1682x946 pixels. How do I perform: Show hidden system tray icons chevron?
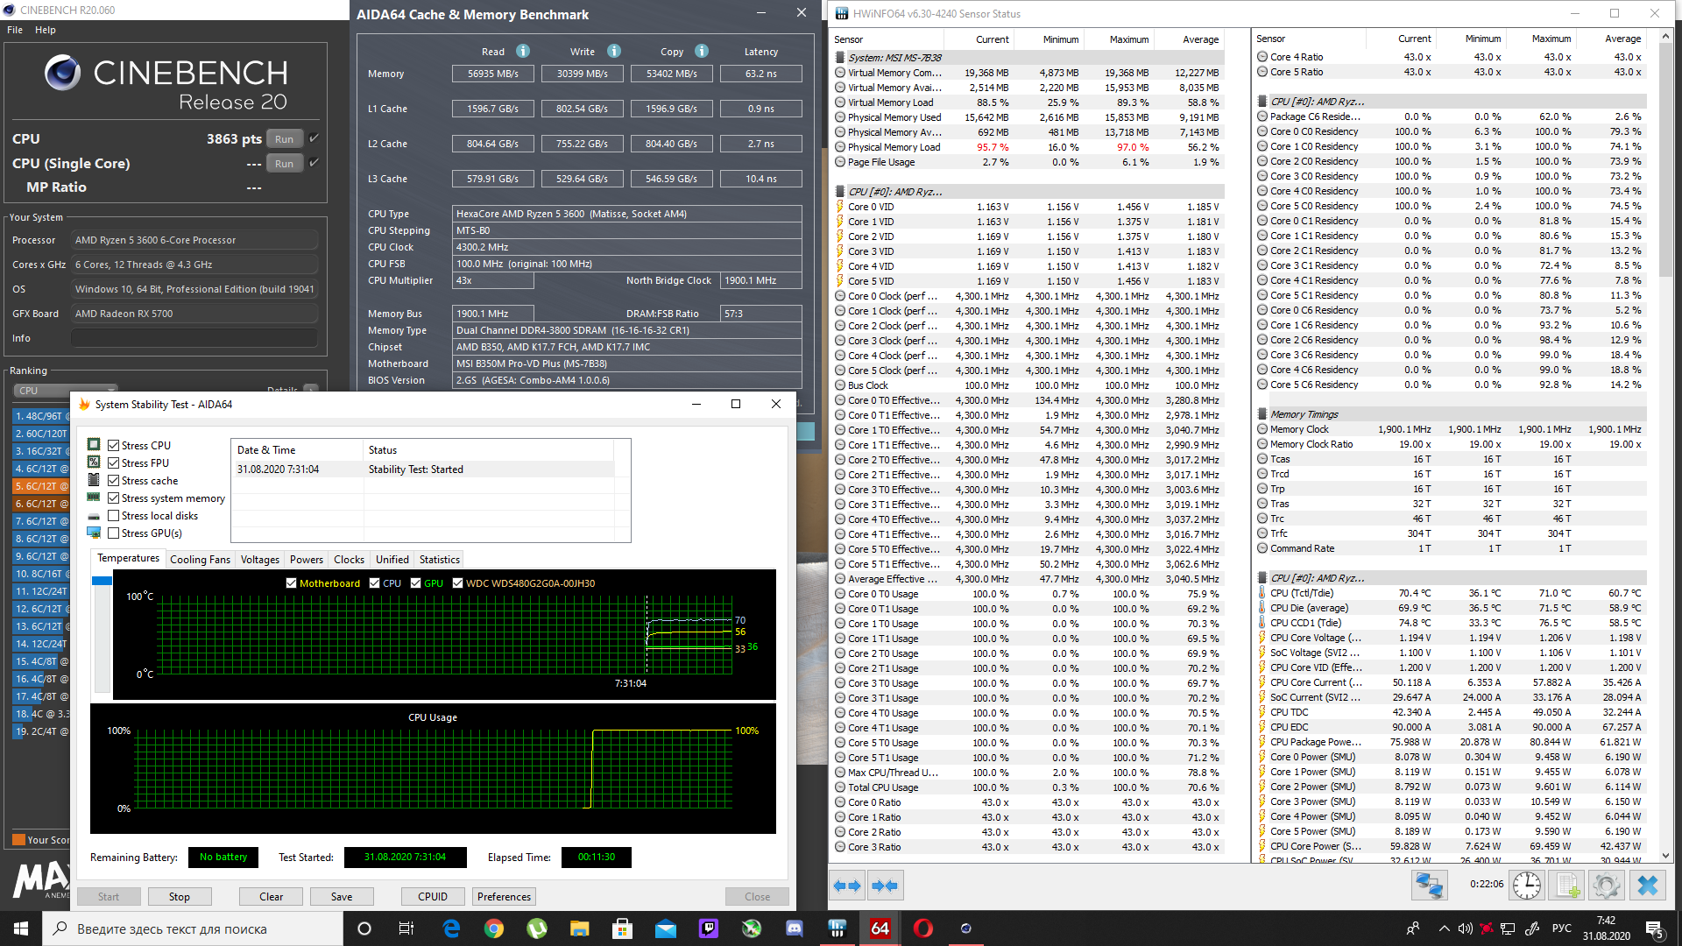(x=1444, y=928)
